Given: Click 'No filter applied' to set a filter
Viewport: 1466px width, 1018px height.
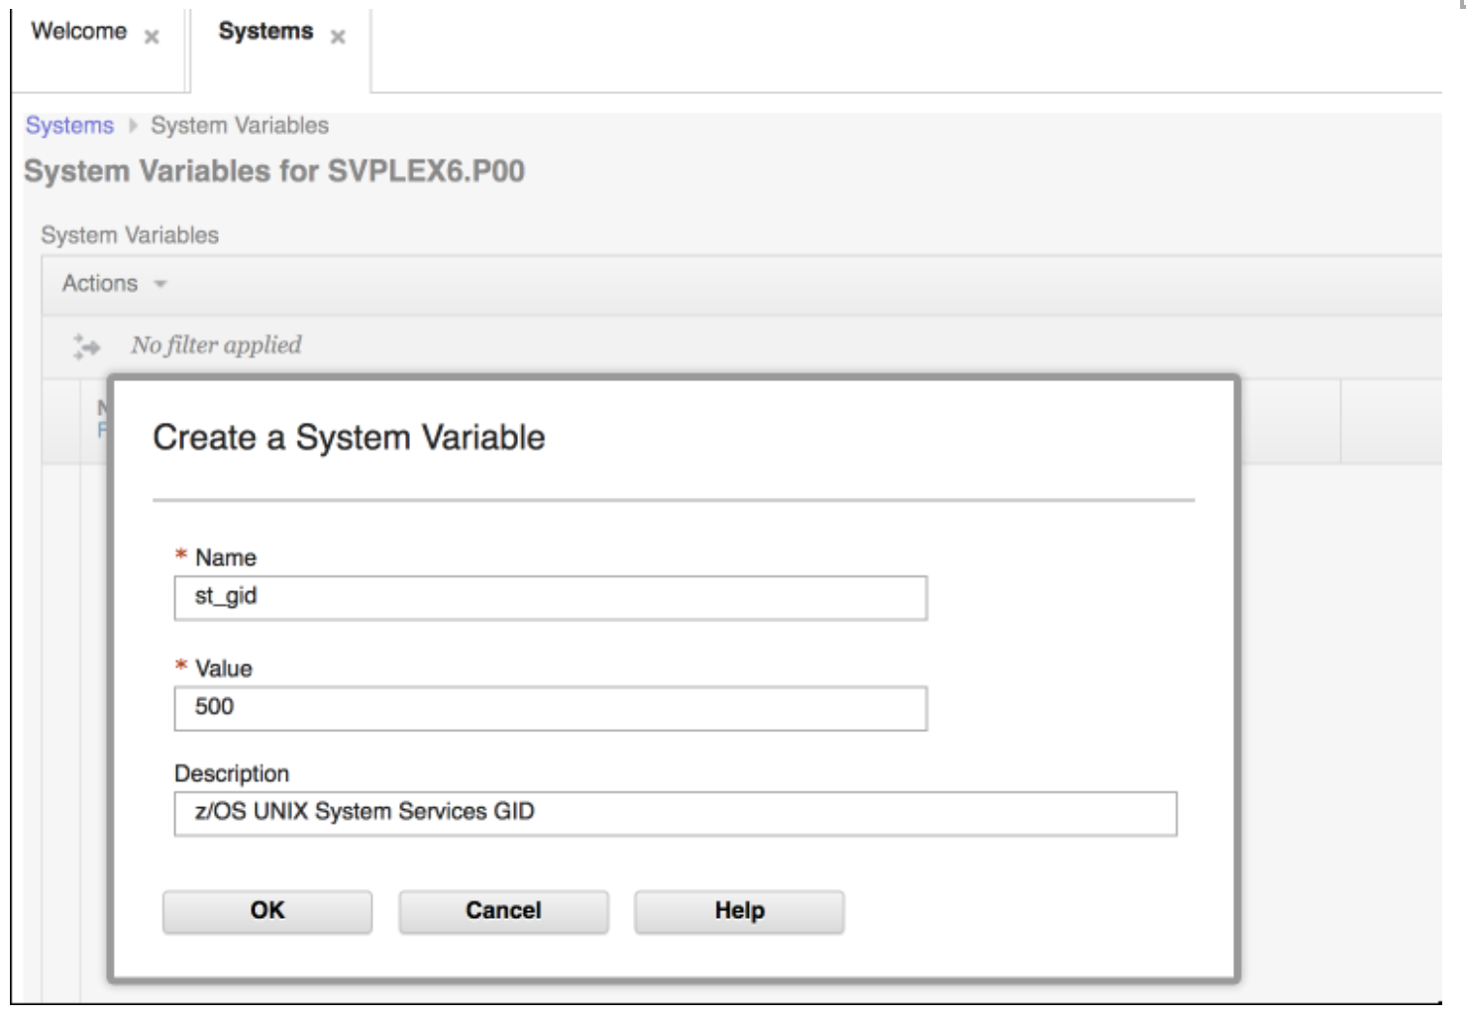Looking at the screenshot, I should point(217,346).
